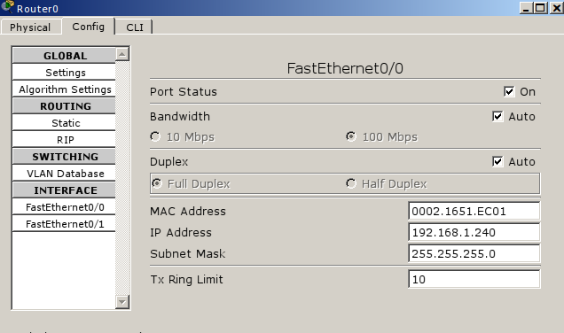Image resolution: width=564 pixels, height=333 pixels.
Task: Open Algorithm Settings in the sidebar
Action: (64, 89)
